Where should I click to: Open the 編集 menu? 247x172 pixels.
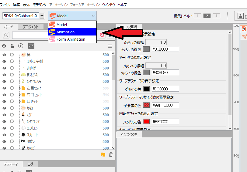coord(17,5)
